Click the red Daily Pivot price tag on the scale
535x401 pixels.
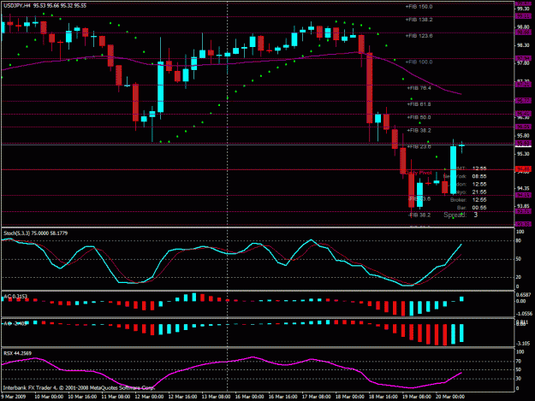coord(523,169)
